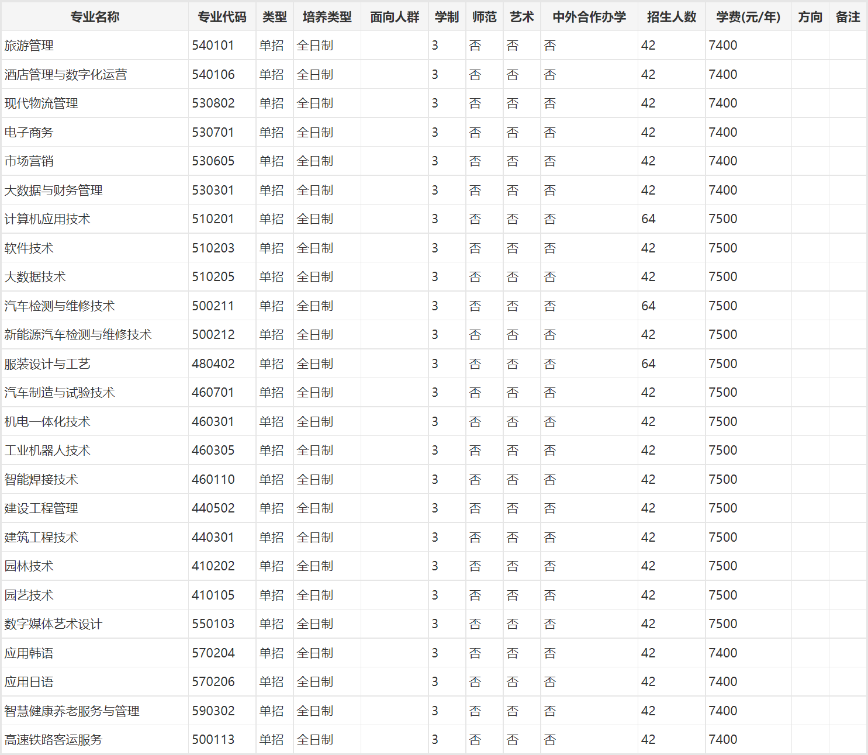Click major code 550103
868x755 pixels.
point(213,624)
